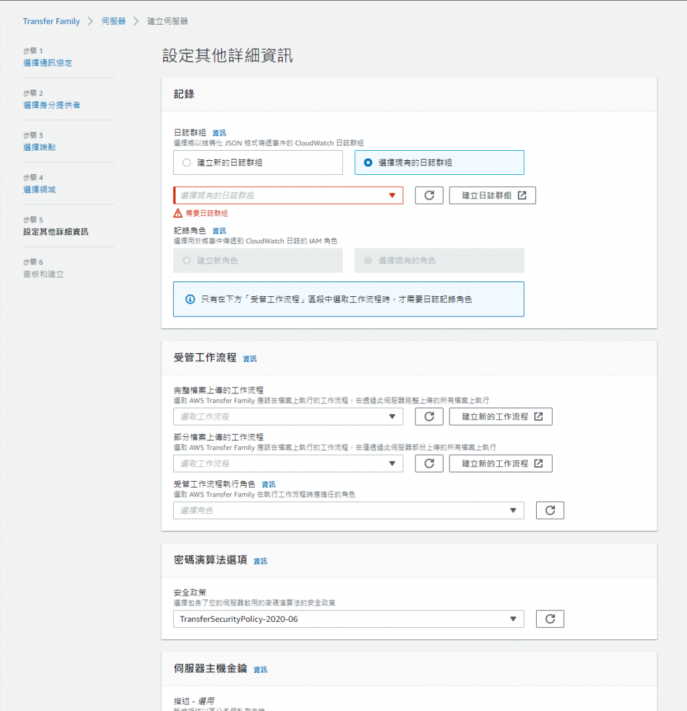Open 資訊 link next to 記錄角色
The width and height of the screenshot is (687, 711).
(219, 231)
